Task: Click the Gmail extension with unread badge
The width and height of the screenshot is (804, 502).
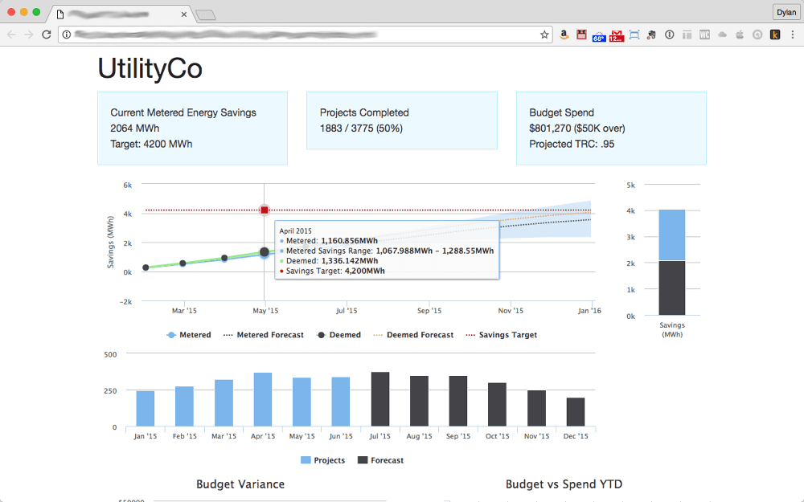Action: [617, 35]
